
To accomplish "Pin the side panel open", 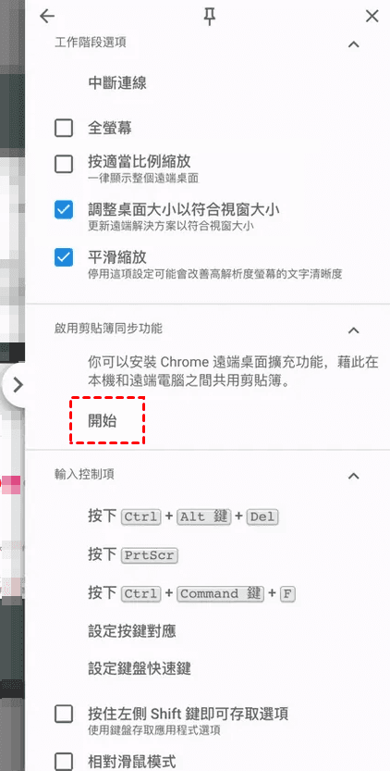I will tap(210, 17).
